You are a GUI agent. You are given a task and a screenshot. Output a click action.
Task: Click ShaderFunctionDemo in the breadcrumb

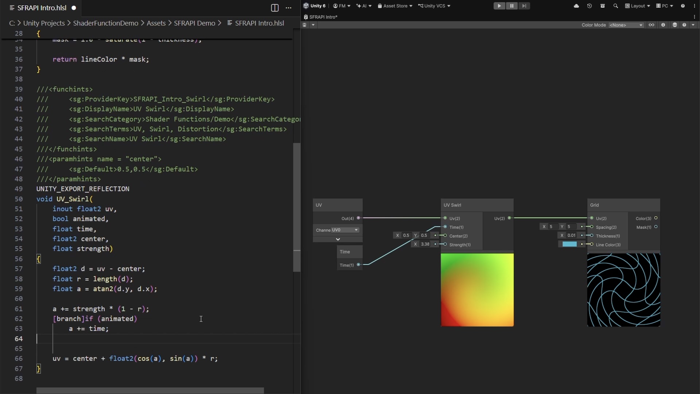106,23
